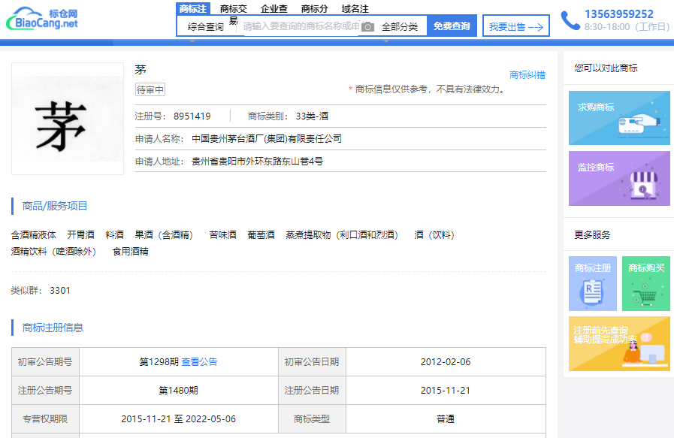
Task: Open the 注册前先查询 yellow banner
Action: coord(619,343)
